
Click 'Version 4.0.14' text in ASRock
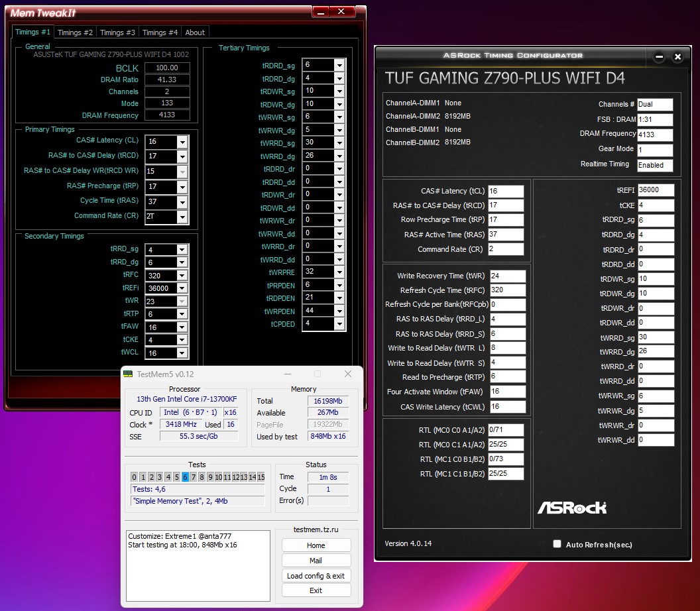408,543
